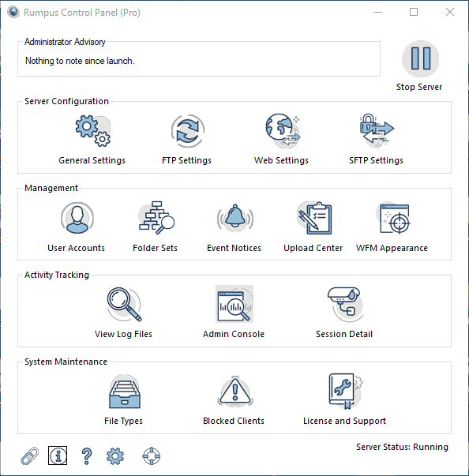Open help via question mark icon
The height and width of the screenshot is (476, 469).
coord(87,456)
